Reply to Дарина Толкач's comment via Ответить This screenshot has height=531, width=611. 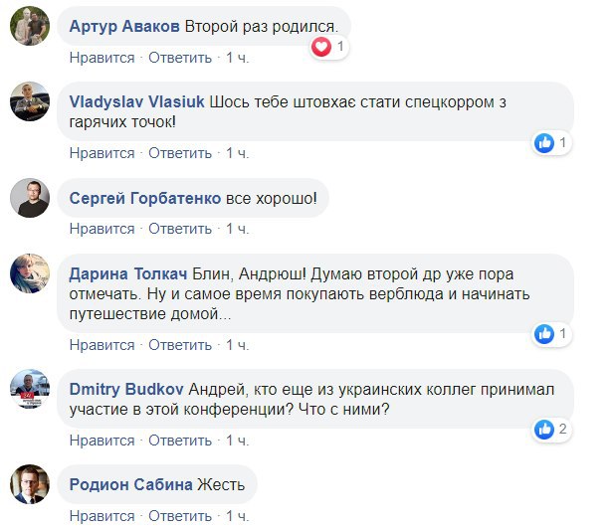click(x=180, y=344)
